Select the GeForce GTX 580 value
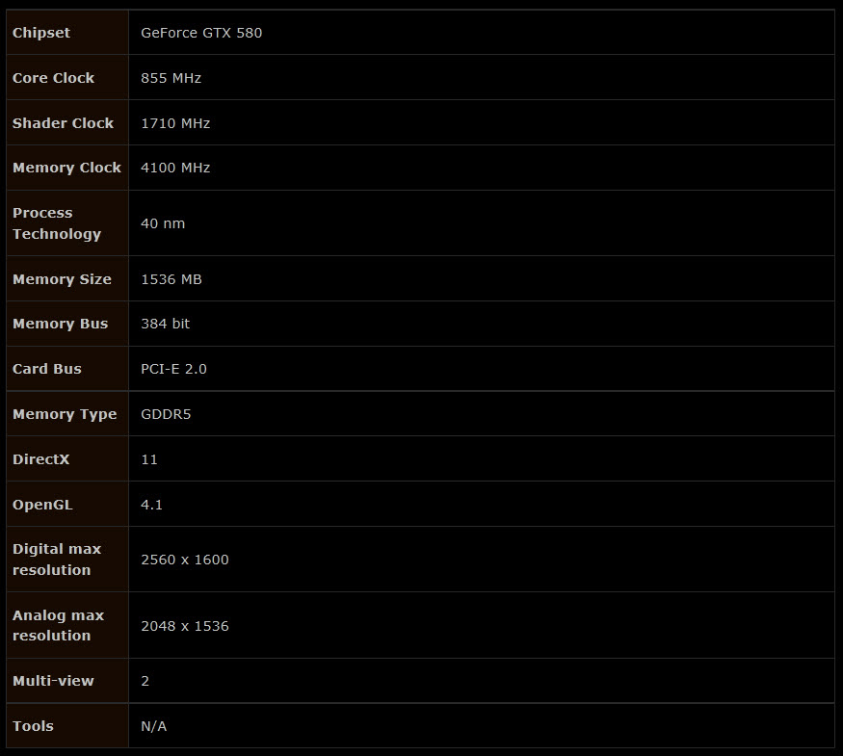 201,33
